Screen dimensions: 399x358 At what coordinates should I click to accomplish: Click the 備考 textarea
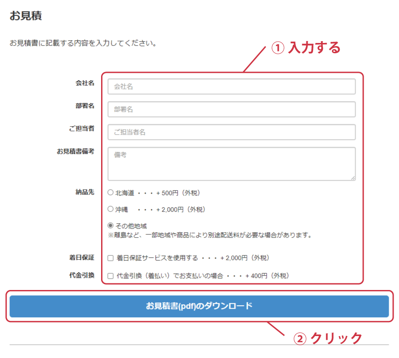(232, 164)
